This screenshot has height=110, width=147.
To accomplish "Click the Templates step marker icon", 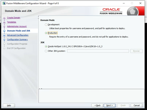I will point(4,23).
